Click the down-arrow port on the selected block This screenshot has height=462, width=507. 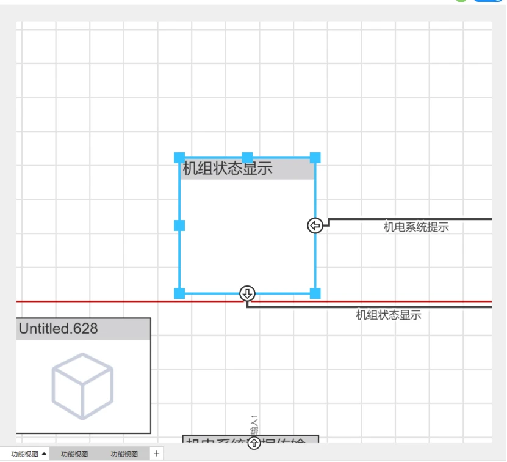247,293
